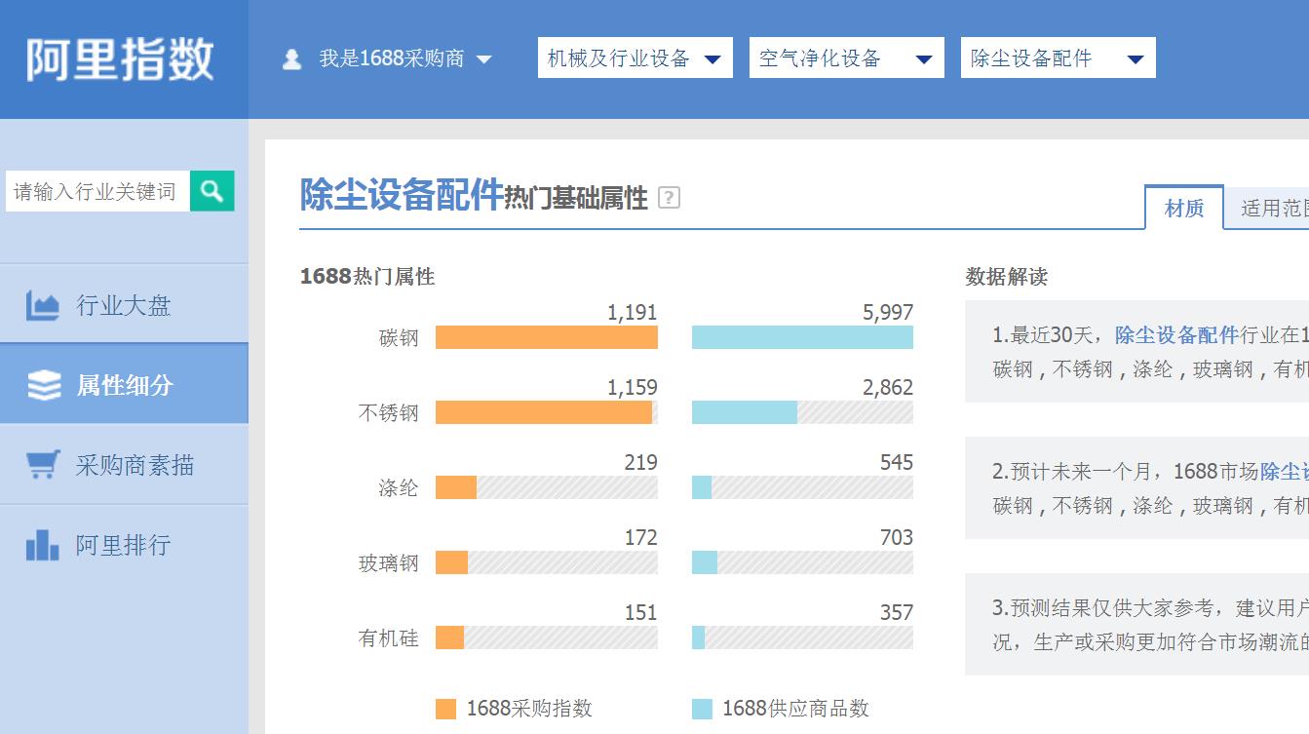Click the 采购商素描 shopping cart icon
The width and height of the screenshot is (1309, 734).
tap(43, 465)
